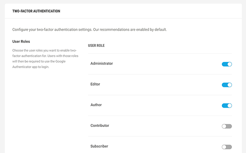Screen dimensions: 246x153
Task: Disable two-factor for Administrator role
Action: pyautogui.click(x=227, y=64)
